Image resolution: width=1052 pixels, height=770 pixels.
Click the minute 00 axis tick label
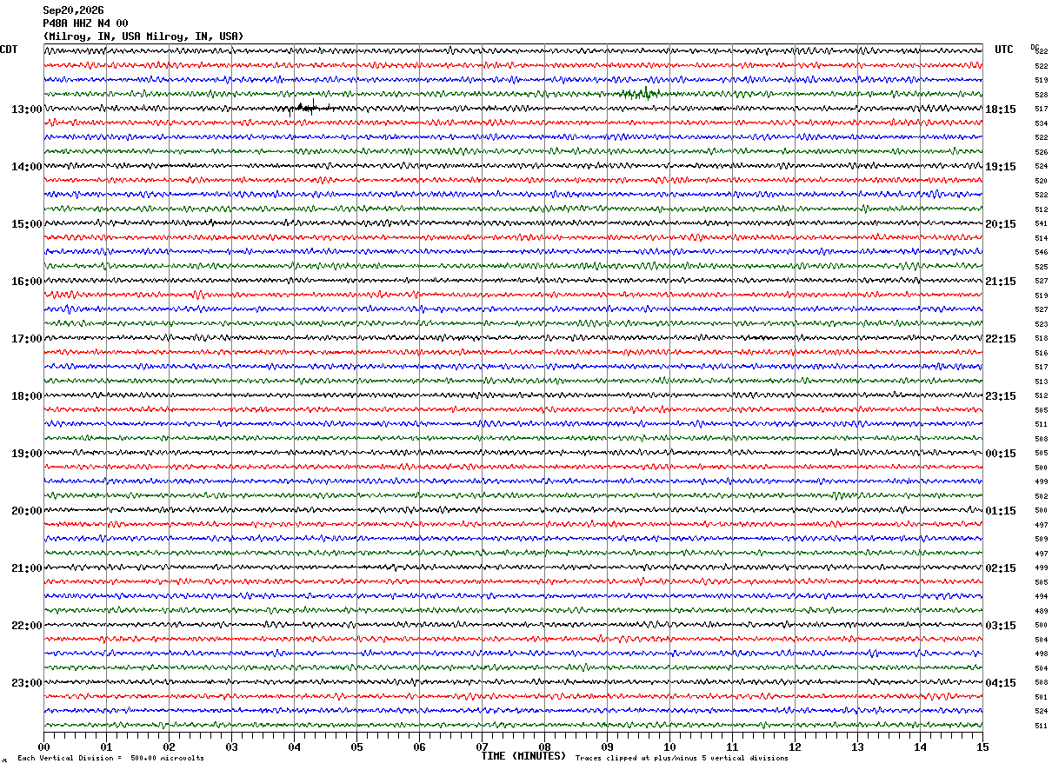pos(44,747)
